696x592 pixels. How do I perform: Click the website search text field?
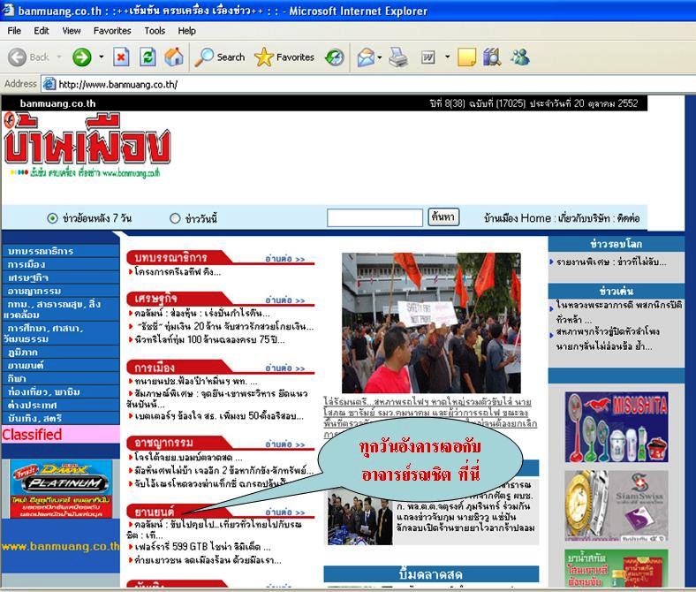[x=375, y=218]
